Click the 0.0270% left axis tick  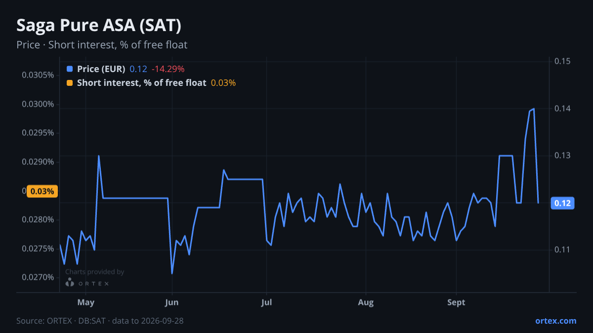[38, 277]
